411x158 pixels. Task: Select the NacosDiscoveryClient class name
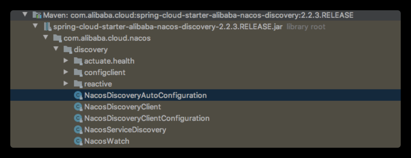click(123, 107)
